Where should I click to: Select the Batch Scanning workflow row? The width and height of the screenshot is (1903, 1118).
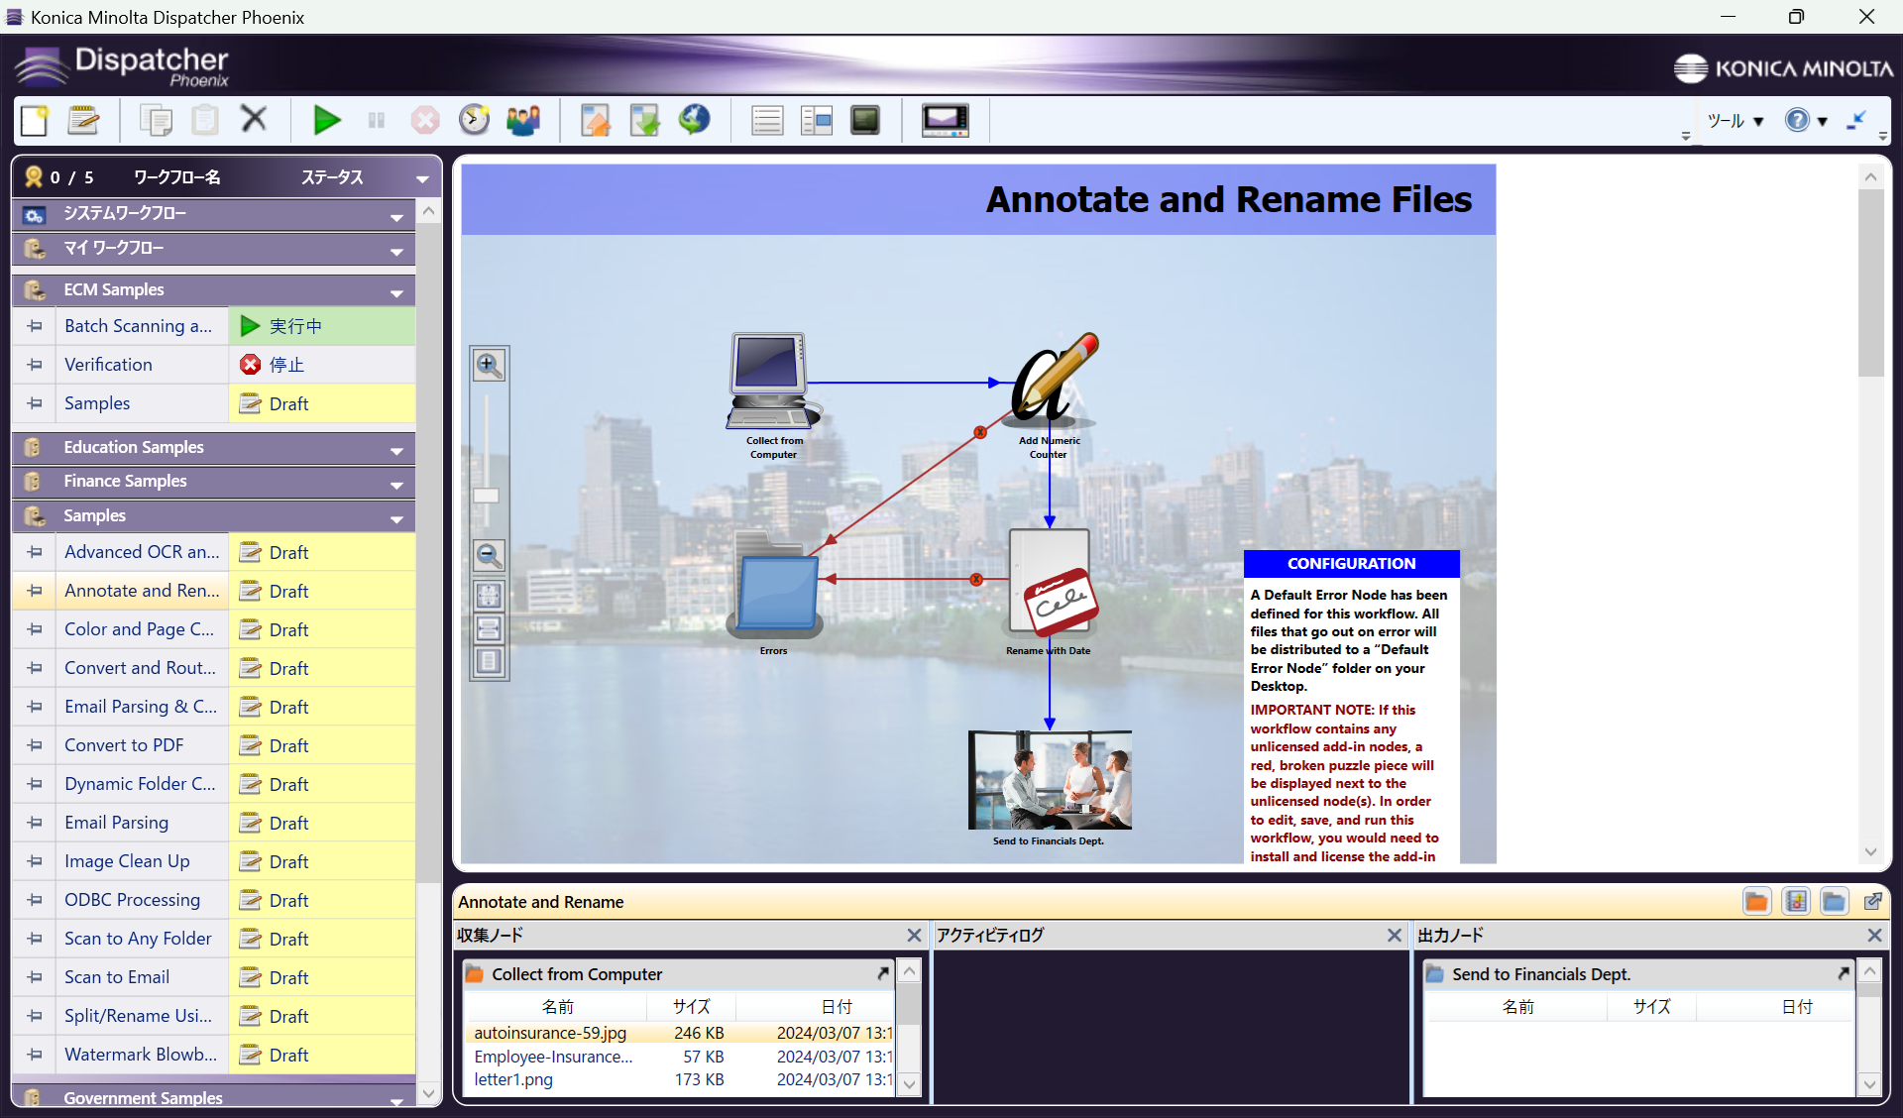pyautogui.click(x=213, y=326)
